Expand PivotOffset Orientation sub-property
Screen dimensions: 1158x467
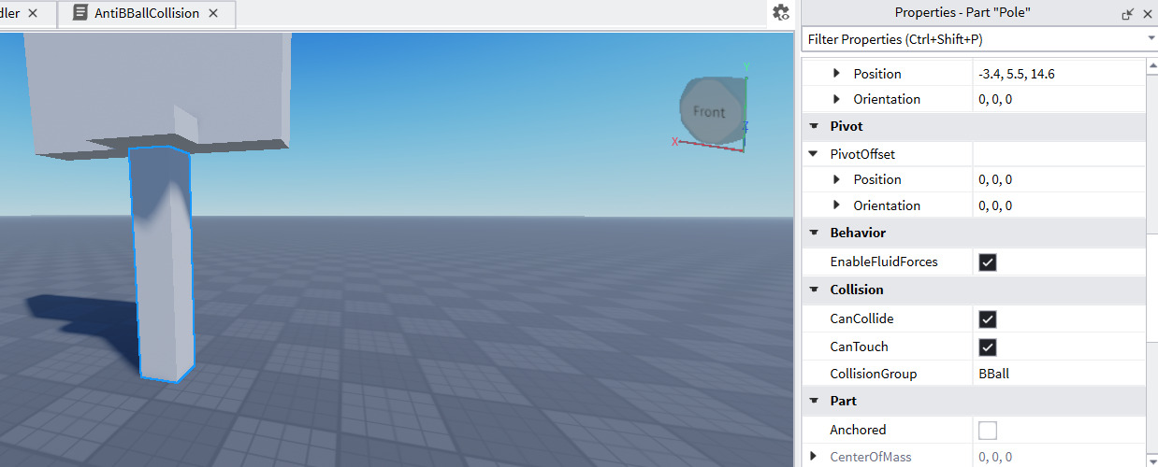click(x=837, y=205)
